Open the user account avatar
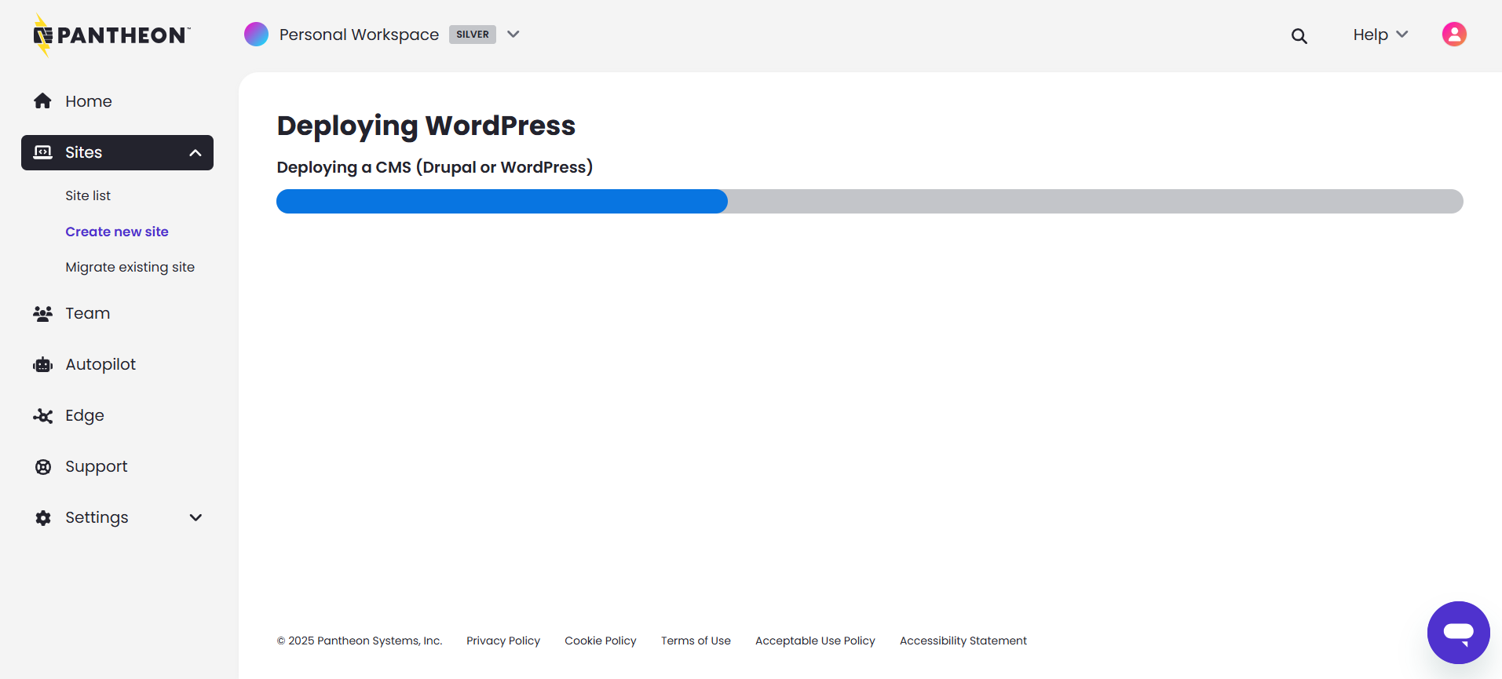1502x679 pixels. [x=1454, y=35]
